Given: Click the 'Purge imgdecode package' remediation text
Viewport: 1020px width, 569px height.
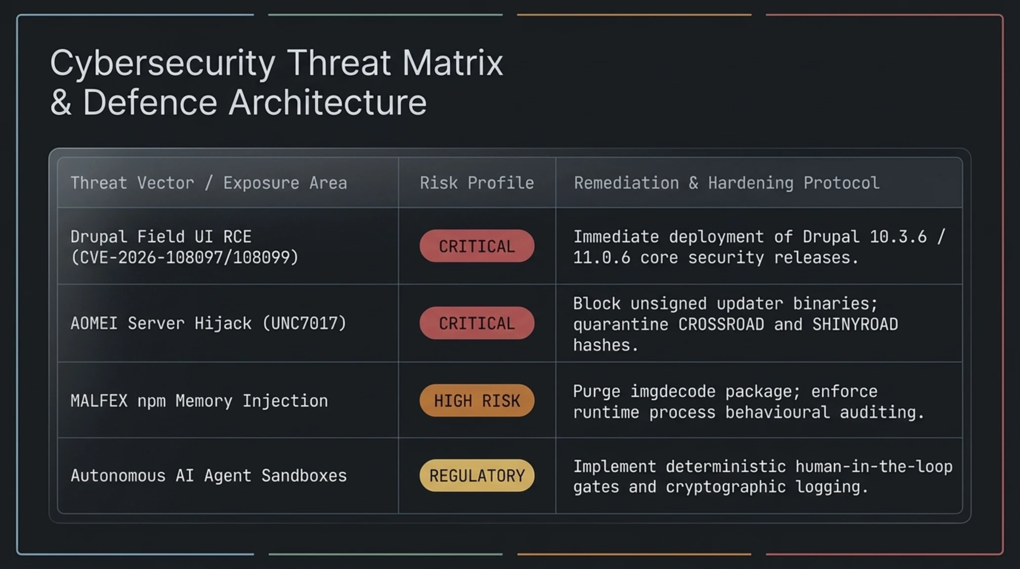Looking at the screenshot, I should coord(749,402).
